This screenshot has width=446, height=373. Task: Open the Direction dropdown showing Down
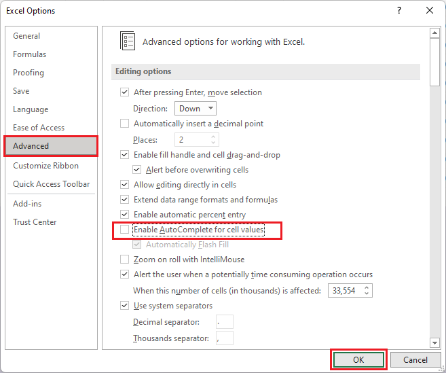195,109
